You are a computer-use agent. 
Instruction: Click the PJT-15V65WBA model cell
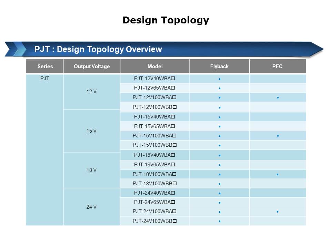(x=154, y=126)
